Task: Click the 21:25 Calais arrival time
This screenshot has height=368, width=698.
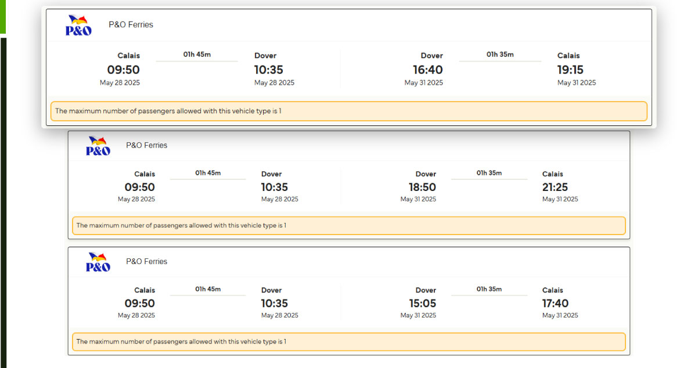Action: (x=555, y=187)
